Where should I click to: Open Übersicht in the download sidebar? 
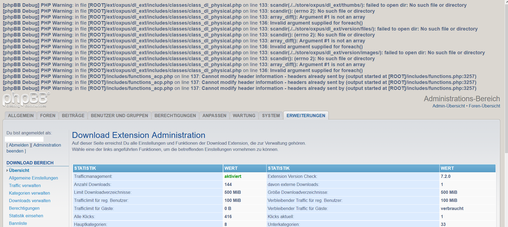19,171
